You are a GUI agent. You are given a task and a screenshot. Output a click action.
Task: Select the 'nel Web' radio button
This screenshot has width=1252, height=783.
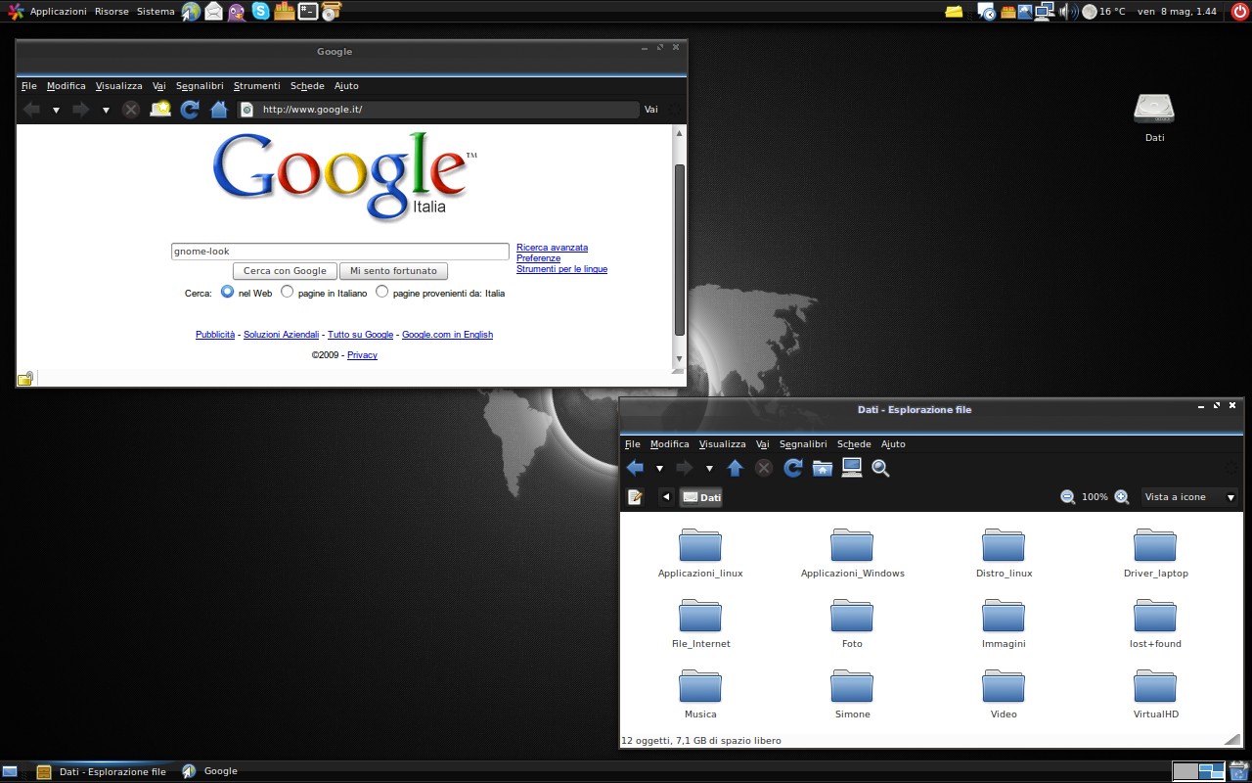pyautogui.click(x=227, y=292)
